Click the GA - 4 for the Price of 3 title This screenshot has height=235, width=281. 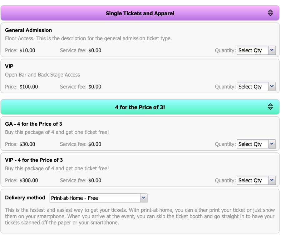[x=33, y=124]
